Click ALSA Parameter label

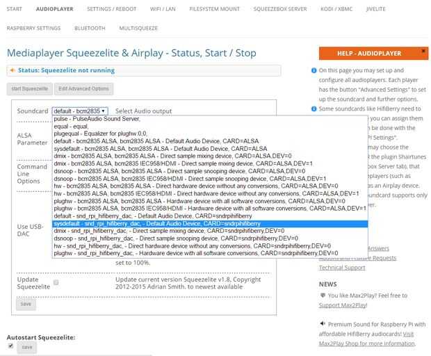(32, 139)
